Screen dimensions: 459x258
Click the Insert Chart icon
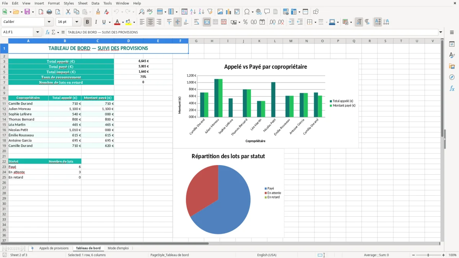pos(229,12)
